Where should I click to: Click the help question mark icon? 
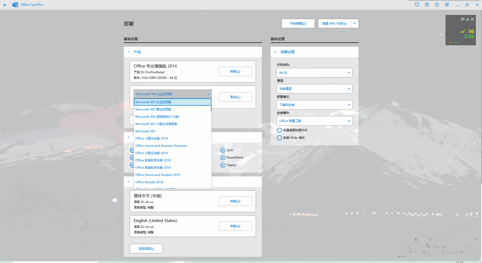[x=427, y=5]
